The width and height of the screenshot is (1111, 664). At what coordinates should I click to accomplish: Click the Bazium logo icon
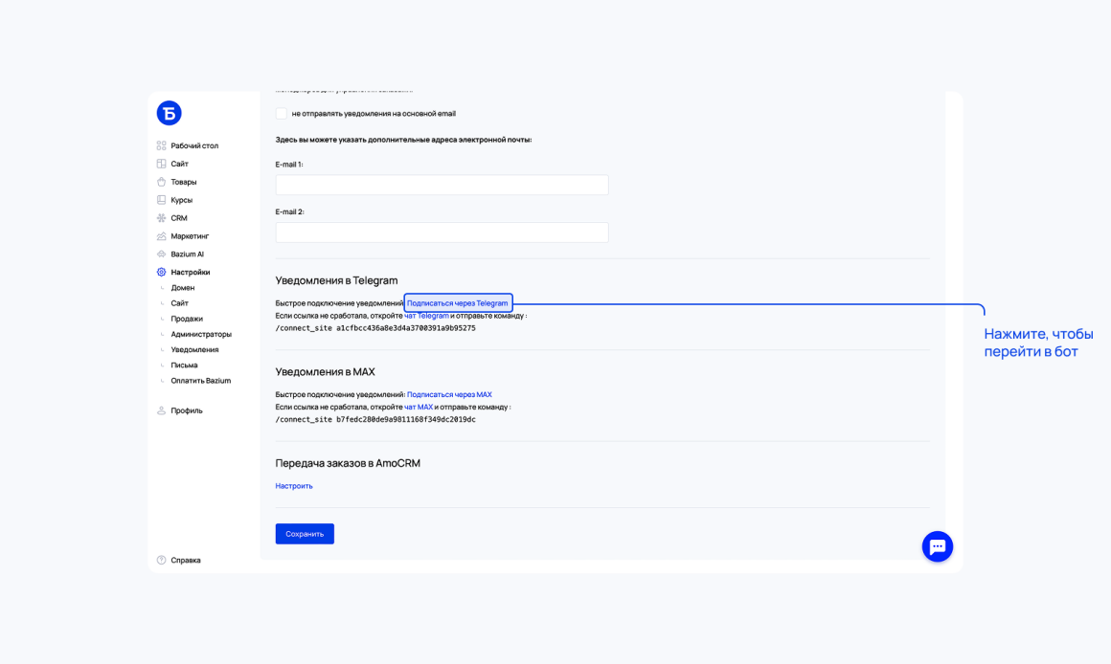coord(169,113)
